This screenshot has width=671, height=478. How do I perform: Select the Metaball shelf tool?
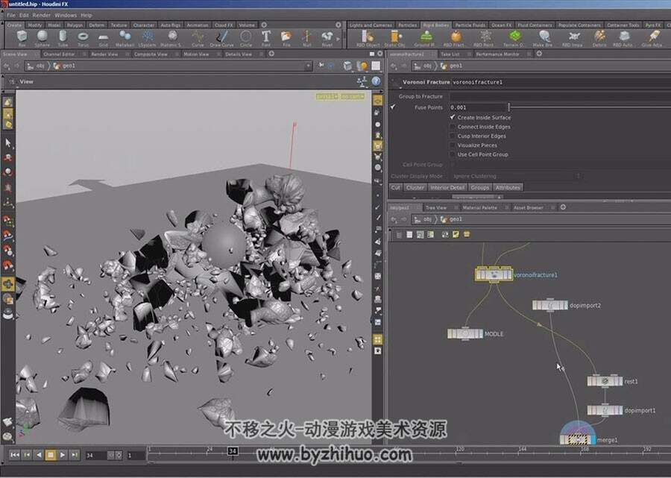click(125, 38)
